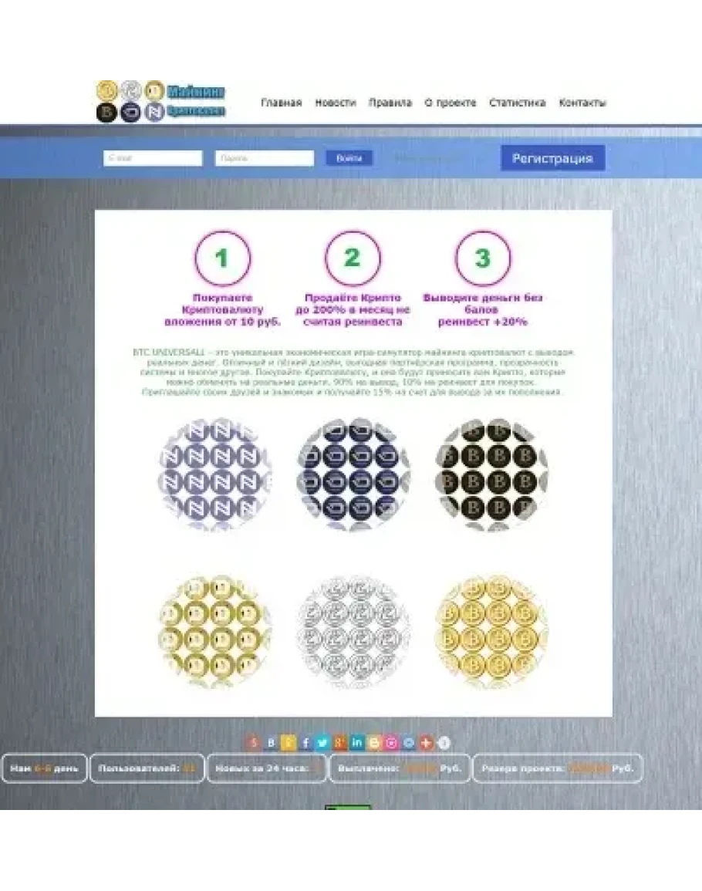Click the Twitter share icon

click(322, 743)
